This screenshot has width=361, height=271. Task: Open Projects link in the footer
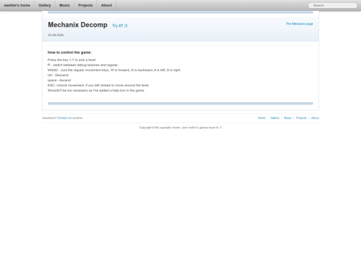click(301, 118)
